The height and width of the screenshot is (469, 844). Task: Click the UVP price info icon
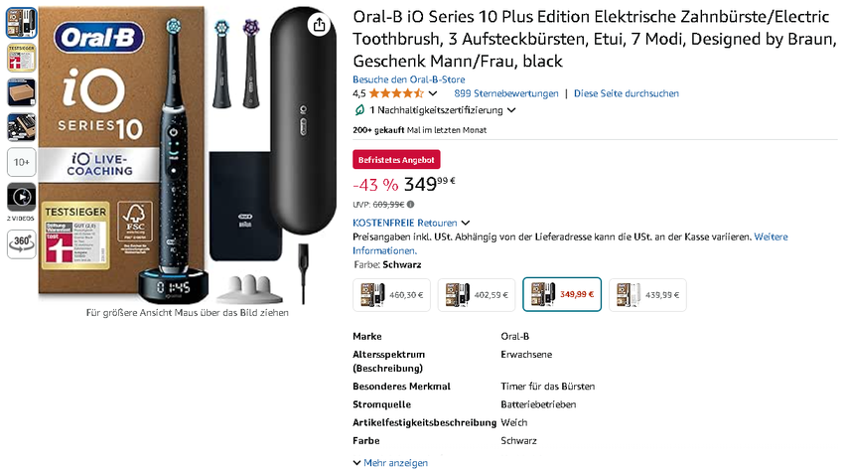411,204
